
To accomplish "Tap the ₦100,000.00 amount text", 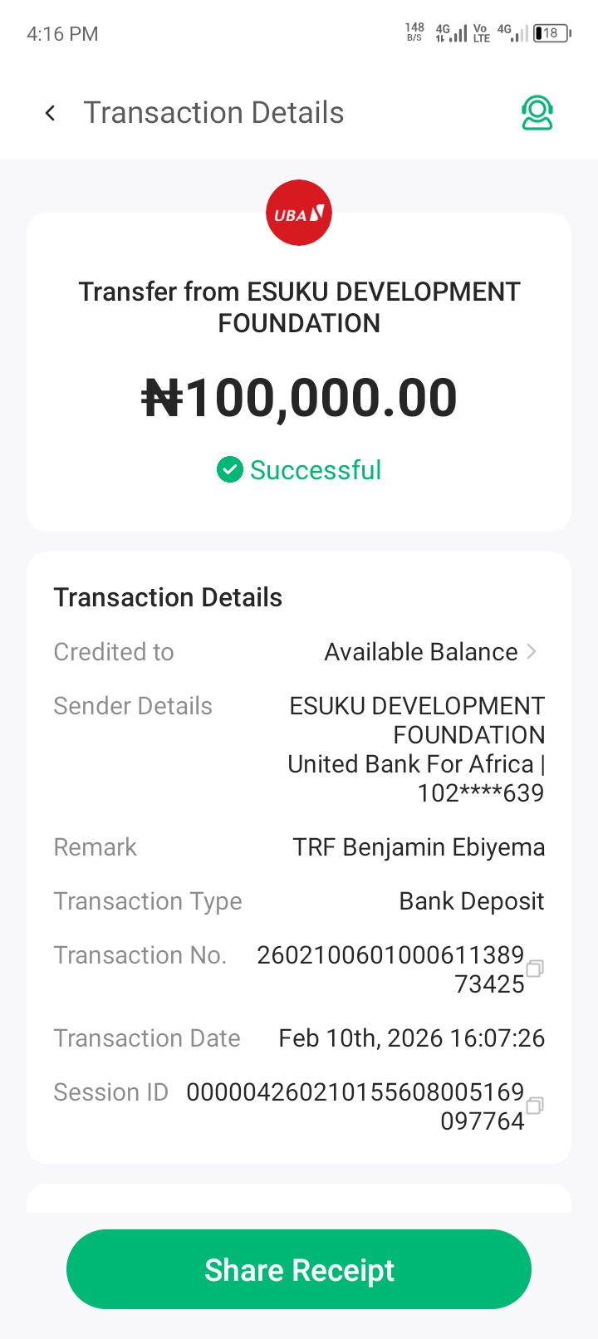I will 299,398.
